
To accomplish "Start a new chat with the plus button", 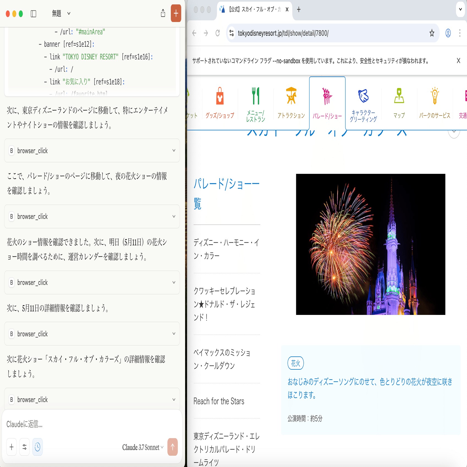I will point(176,13).
